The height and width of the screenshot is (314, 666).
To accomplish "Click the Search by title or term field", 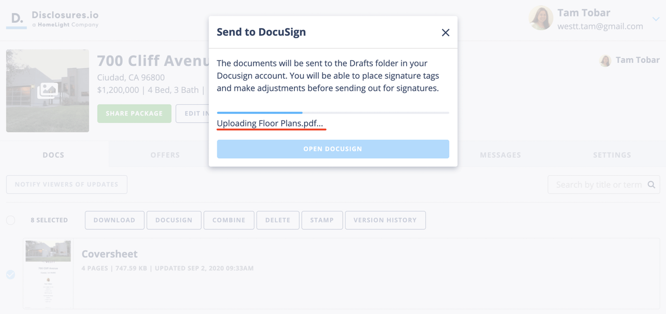I will point(600,184).
